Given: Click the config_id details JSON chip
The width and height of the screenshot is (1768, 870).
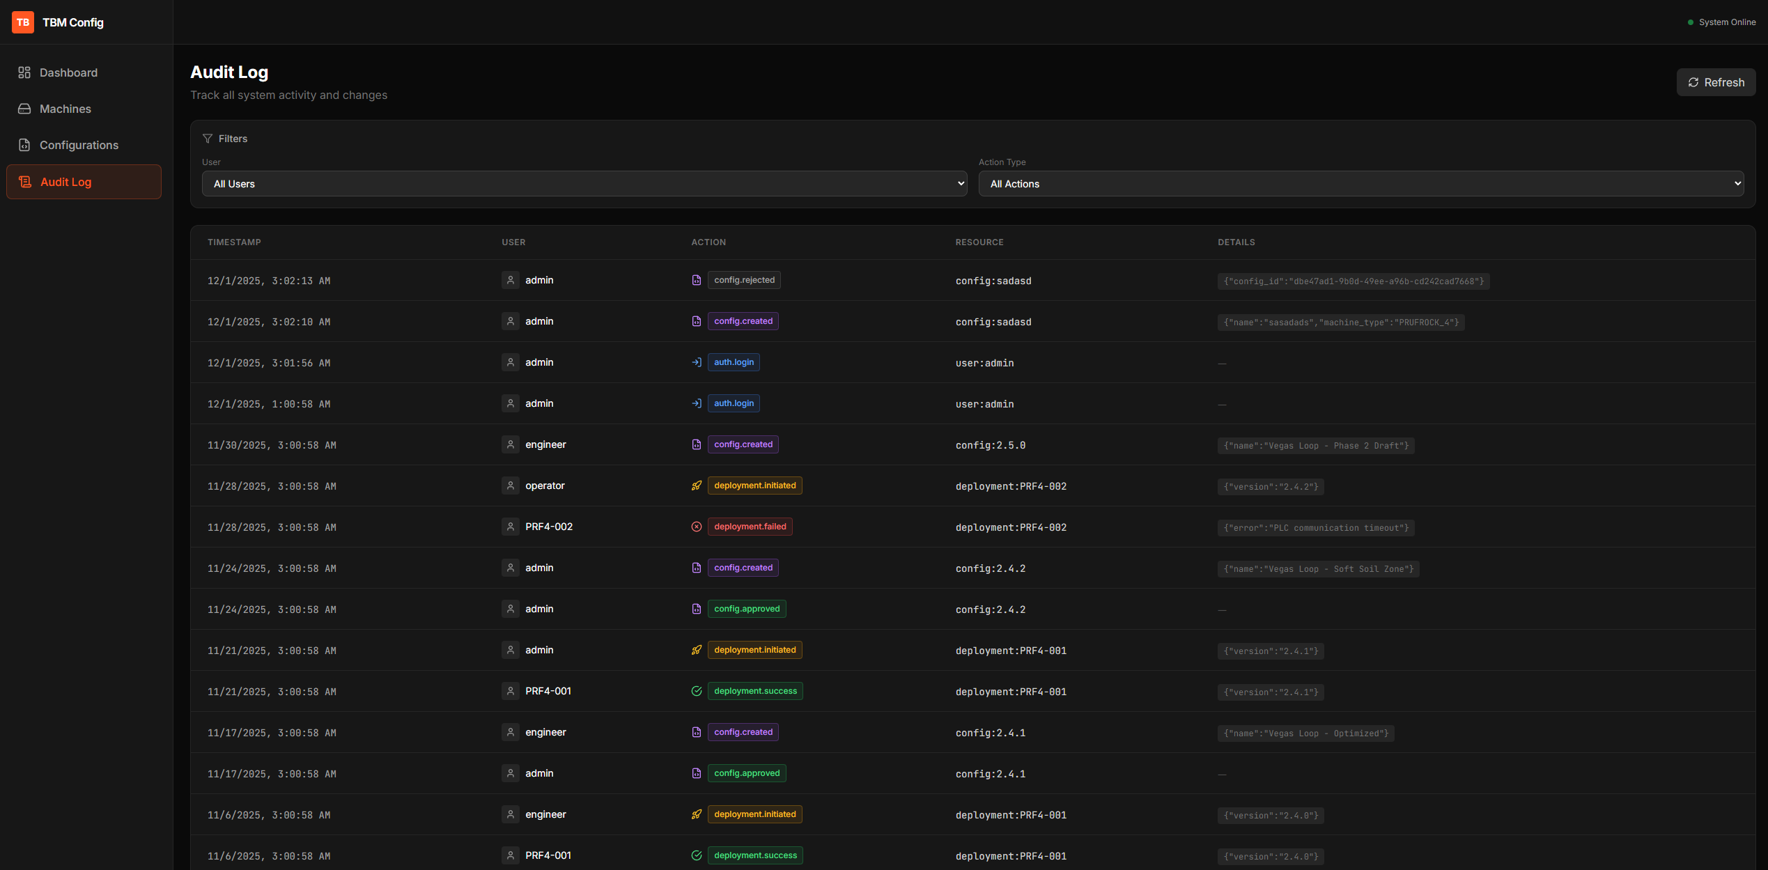Looking at the screenshot, I should click(1354, 281).
